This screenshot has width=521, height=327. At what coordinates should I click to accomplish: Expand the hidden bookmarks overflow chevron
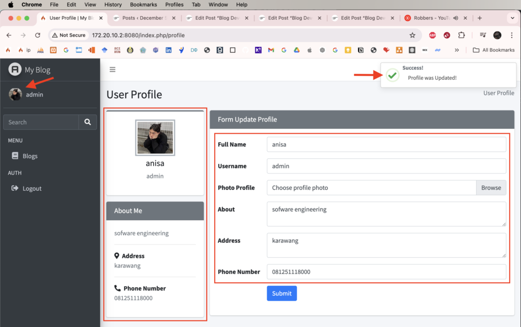[x=457, y=50]
